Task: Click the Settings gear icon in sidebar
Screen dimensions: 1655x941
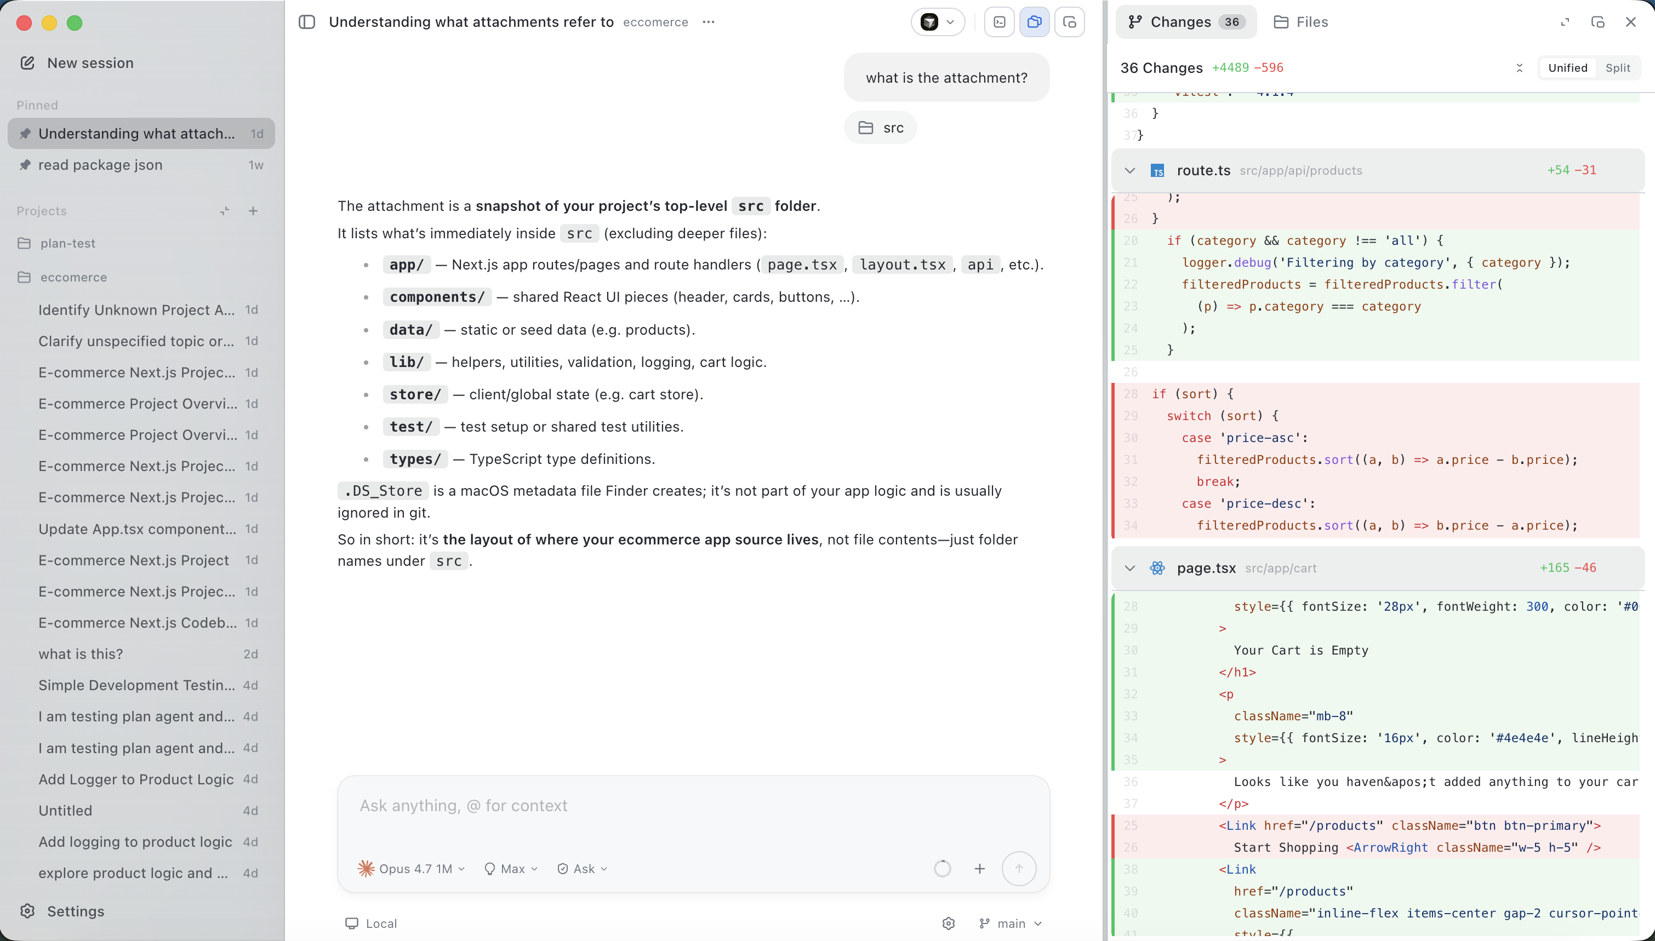Action: point(27,911)
